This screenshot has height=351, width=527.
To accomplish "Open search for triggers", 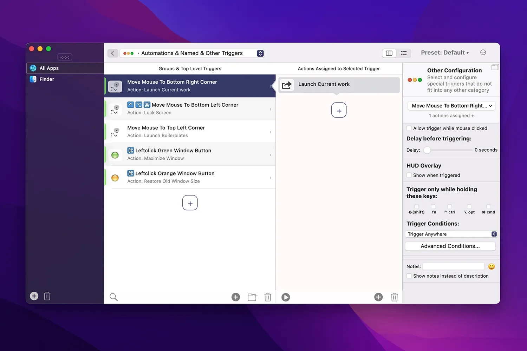I will click(x=113, y=297).
